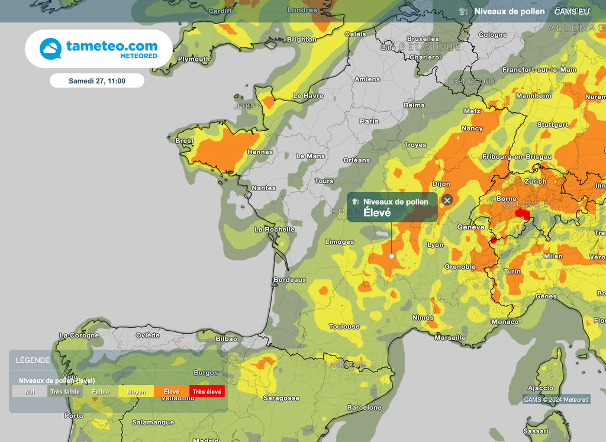Viewport: 606px width, 442px height.
Task: Click the orange Élevé legend swatch
Action: click(x=172, y=391)
